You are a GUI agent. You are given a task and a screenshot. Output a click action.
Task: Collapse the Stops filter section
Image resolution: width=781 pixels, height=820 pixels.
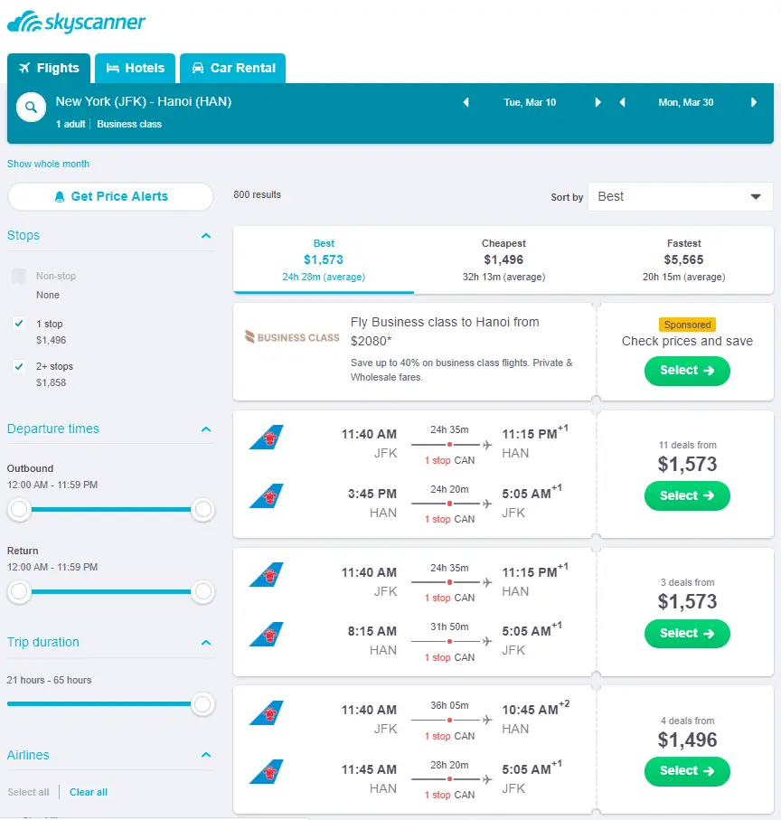point(206,236)
